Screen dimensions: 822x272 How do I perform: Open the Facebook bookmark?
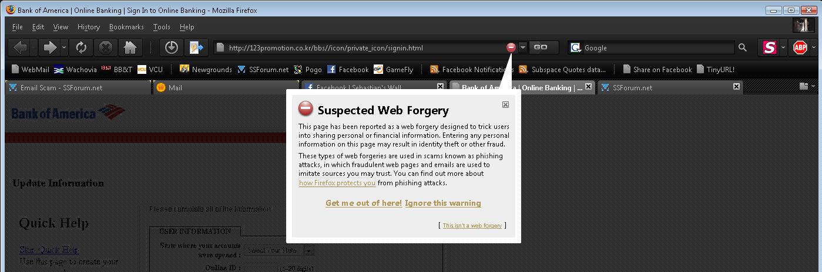[x=348, y=69]
